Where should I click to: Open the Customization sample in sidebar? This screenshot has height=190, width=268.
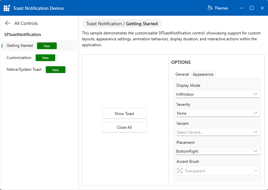click(x=19, y=58)
